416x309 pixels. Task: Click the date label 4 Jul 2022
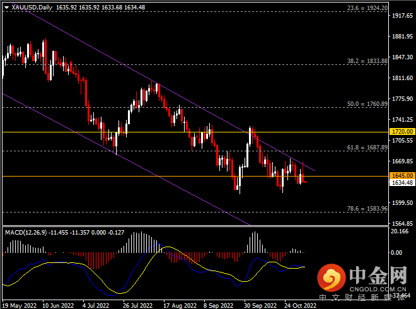tap(96, 306)
